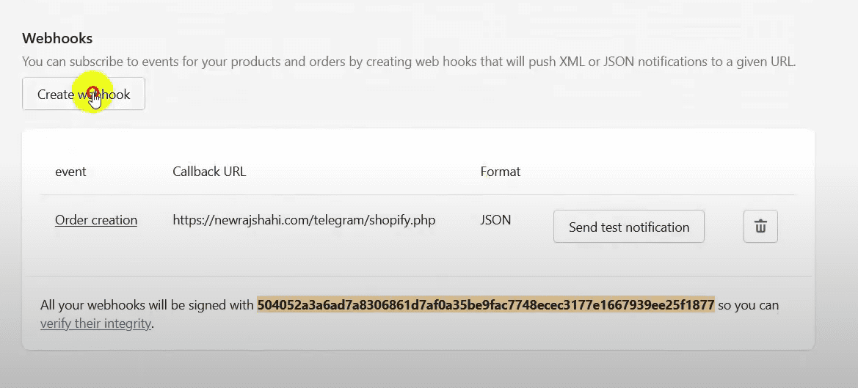Click the newrajshahi.com callback URL text
This screenshot has width=858, height=388.
pos(304,220)
